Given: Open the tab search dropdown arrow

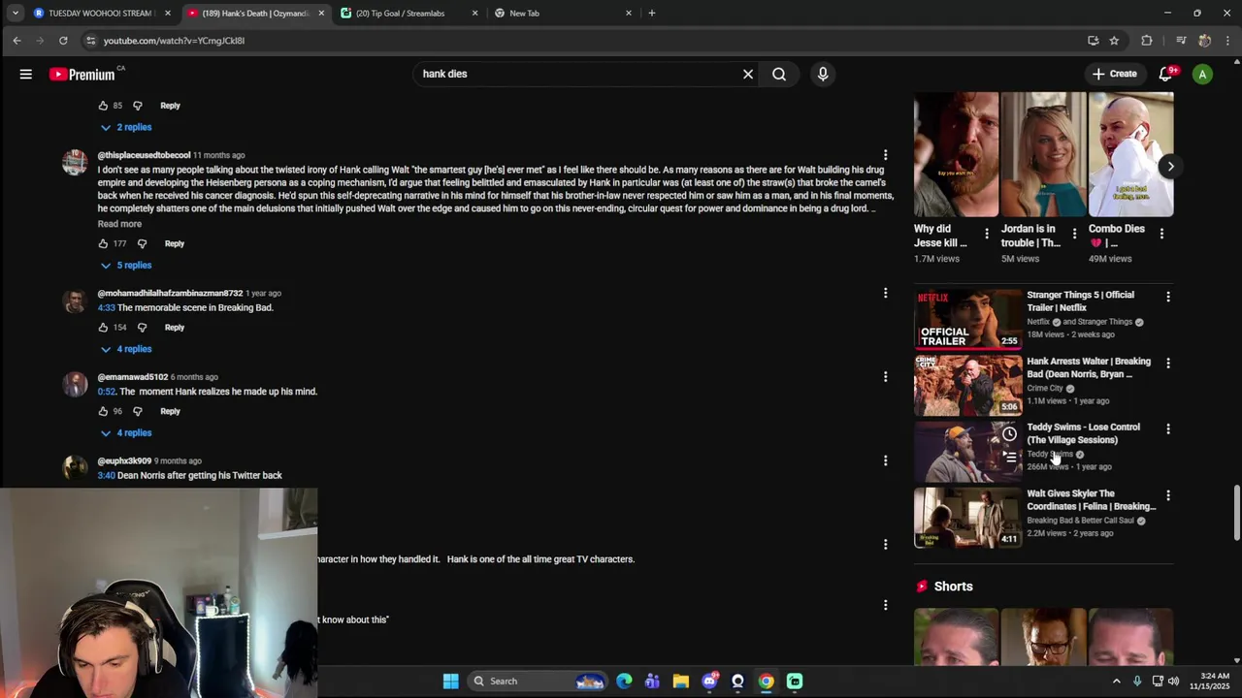Looking at the screenshot, I should (x=15, y=14).
